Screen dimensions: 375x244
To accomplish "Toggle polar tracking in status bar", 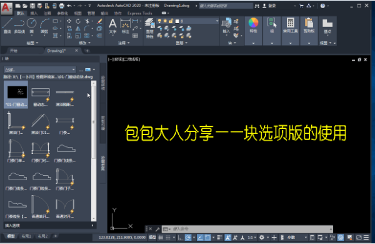I will (x=188, y=238).
